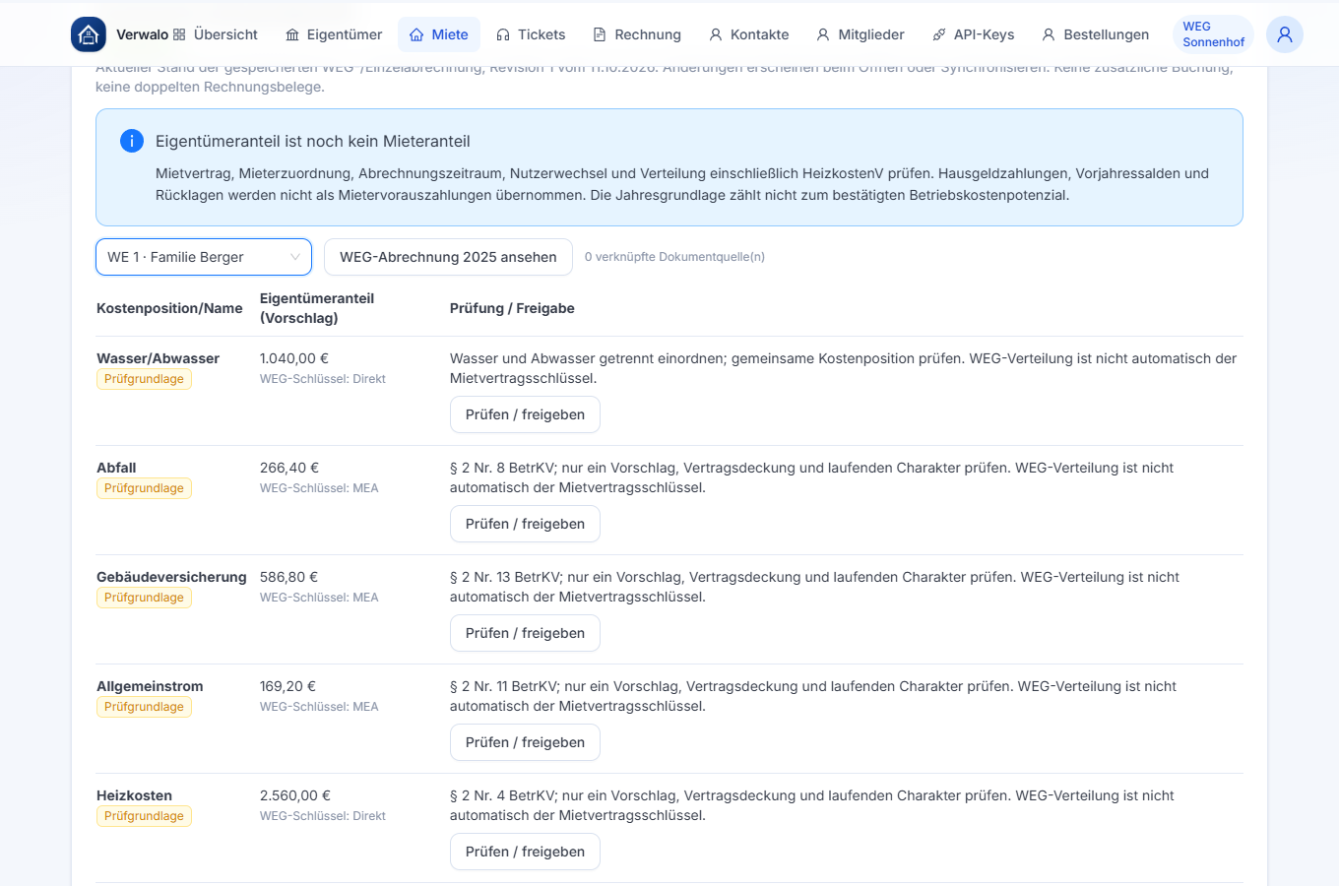
Task: Click Prüfen / freigeben for Gebäudeversicherung
Action: 525,633
